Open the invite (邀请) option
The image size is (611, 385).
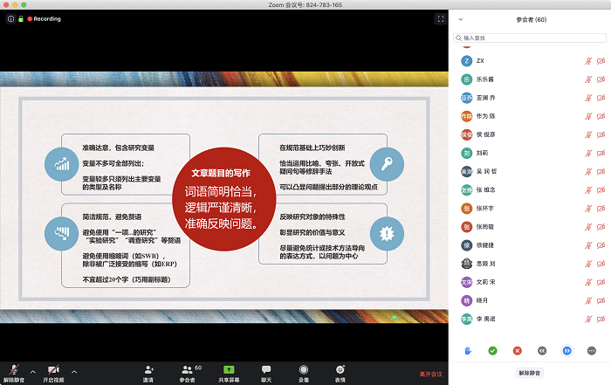[x=148, y=372]
